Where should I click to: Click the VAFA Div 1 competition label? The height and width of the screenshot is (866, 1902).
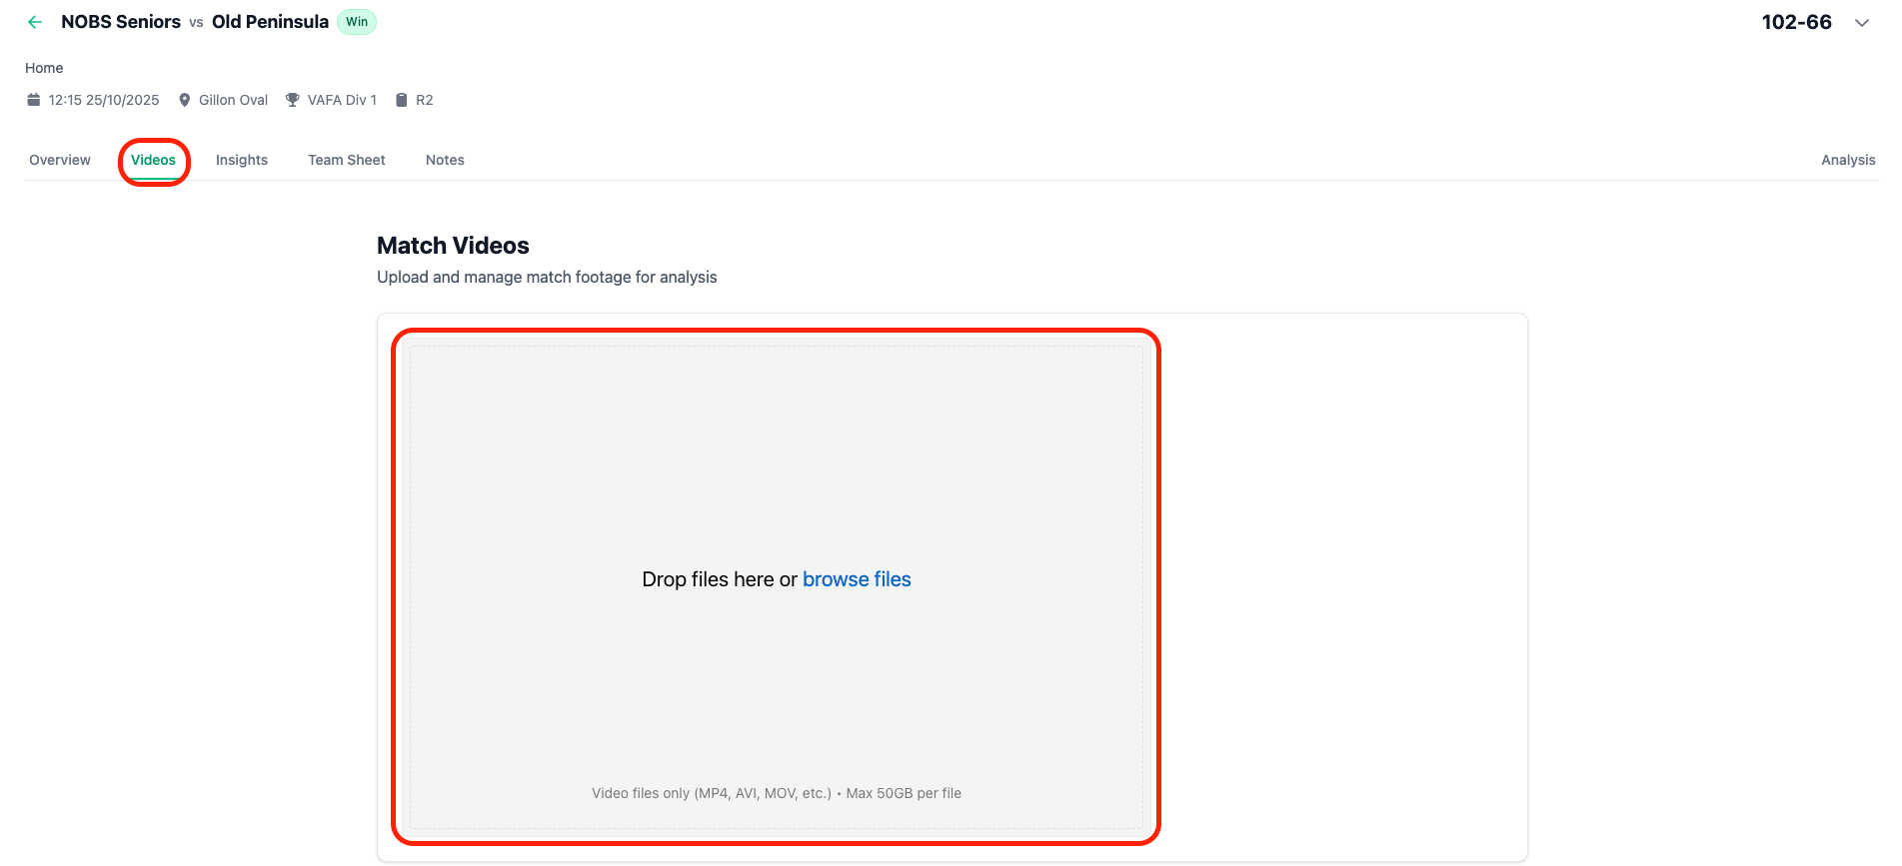coord(342,100)
